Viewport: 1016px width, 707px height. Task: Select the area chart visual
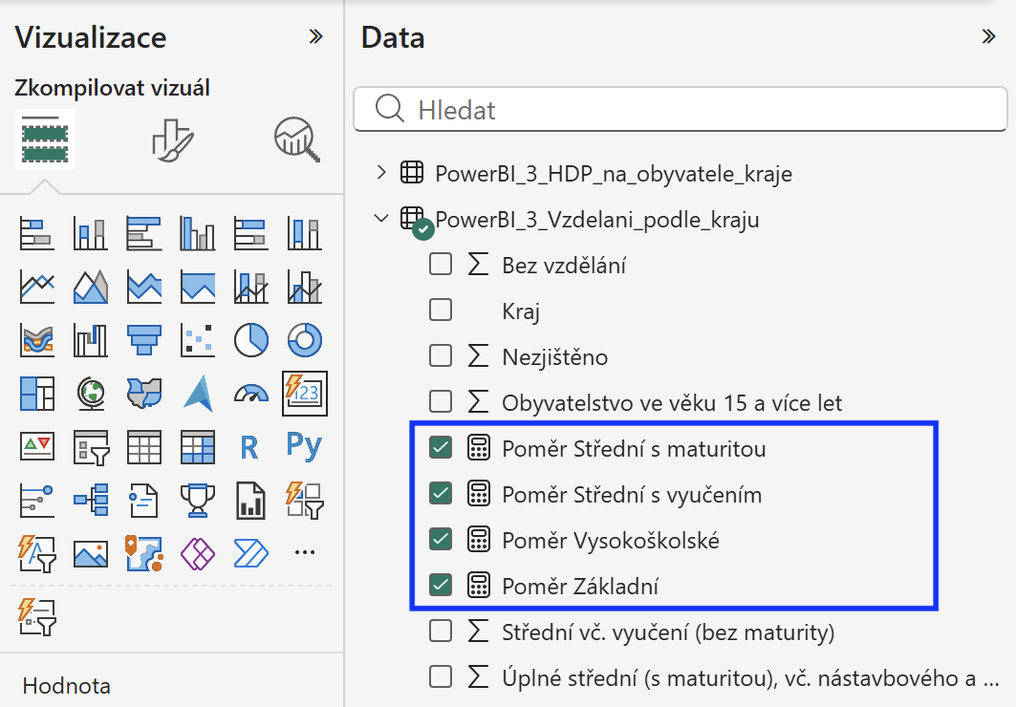coord(90,287)
